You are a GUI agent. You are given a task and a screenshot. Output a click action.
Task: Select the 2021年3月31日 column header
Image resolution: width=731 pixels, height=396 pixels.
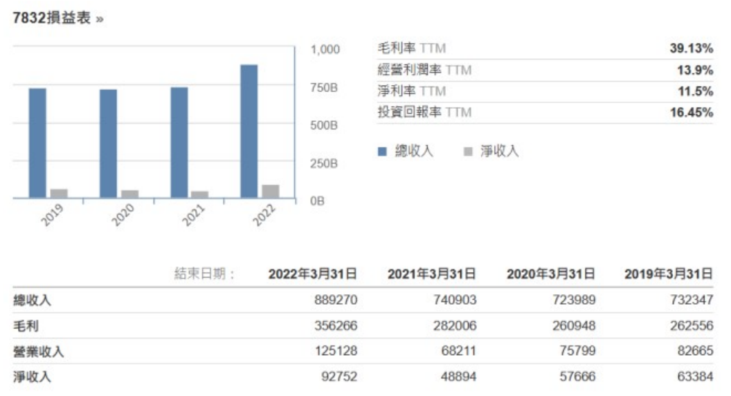(x=431, y=274)
